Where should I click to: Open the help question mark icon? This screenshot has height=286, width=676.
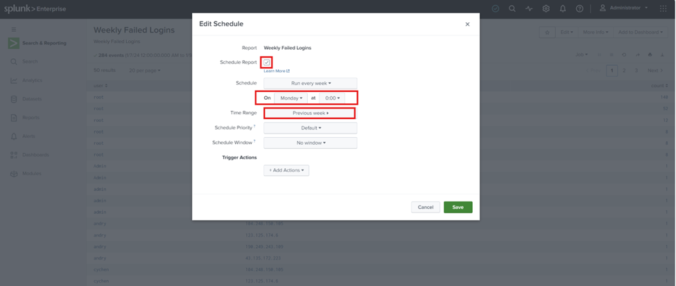[x=580, y=8]
